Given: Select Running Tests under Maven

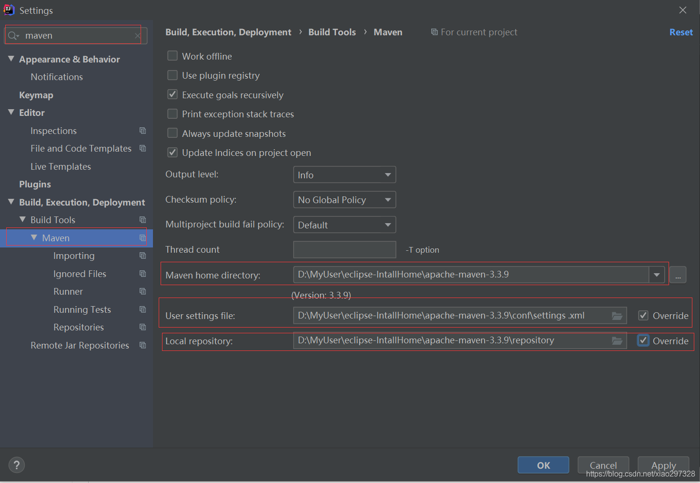Looking at the screenshot, I should [82, 309].
